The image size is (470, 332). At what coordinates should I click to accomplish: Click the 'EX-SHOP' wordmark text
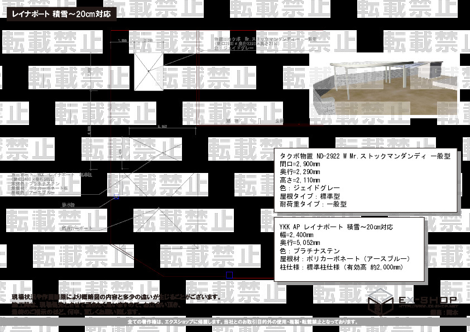pos(428,300)
